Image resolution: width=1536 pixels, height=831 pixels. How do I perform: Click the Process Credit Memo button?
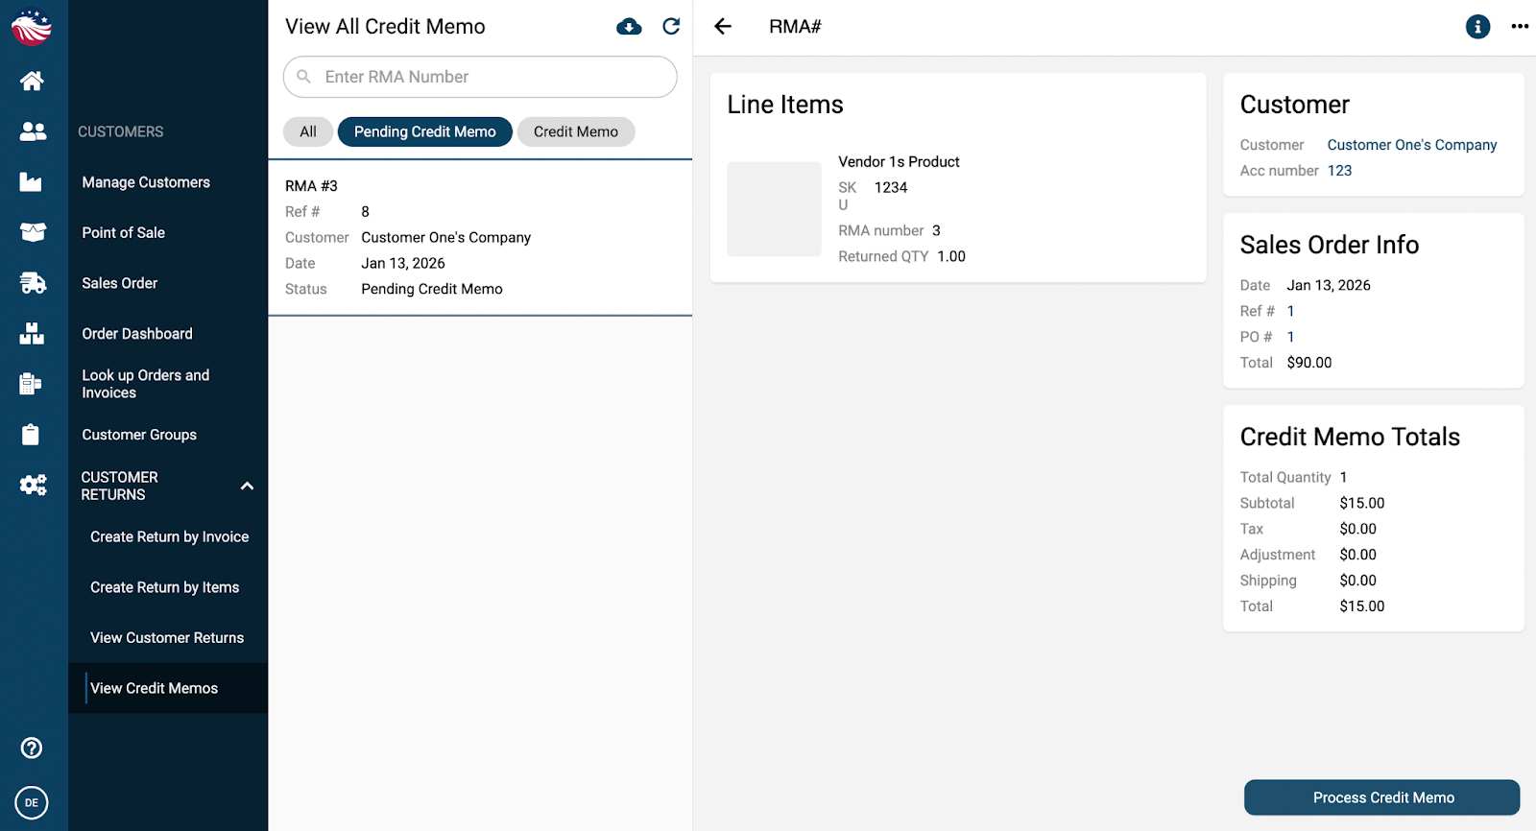[1382, 797]
